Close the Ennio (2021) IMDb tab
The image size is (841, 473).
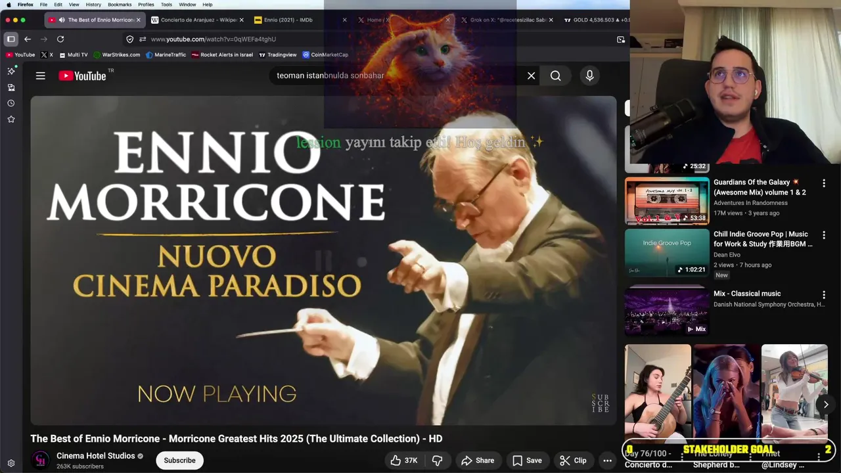(344, 20)
